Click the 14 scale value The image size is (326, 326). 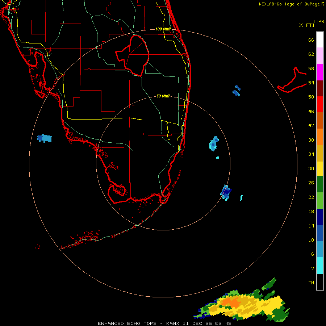311,226
